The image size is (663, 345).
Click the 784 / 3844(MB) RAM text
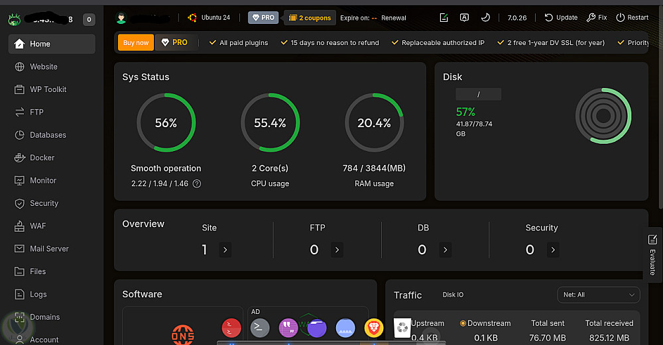click(374, 168)
